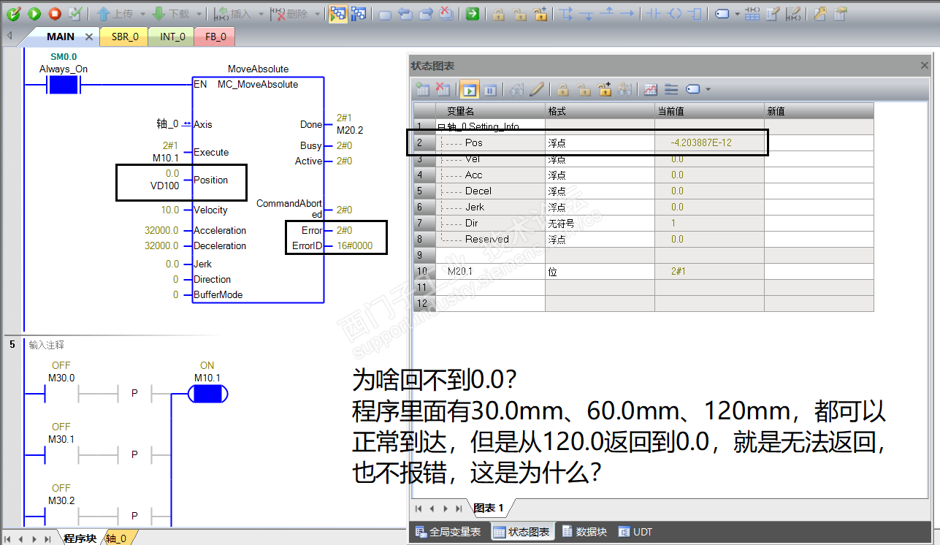Viewport: 940px width, 545px height.
Task: Insert a box using toolbar icon
Action: point(695,13)
